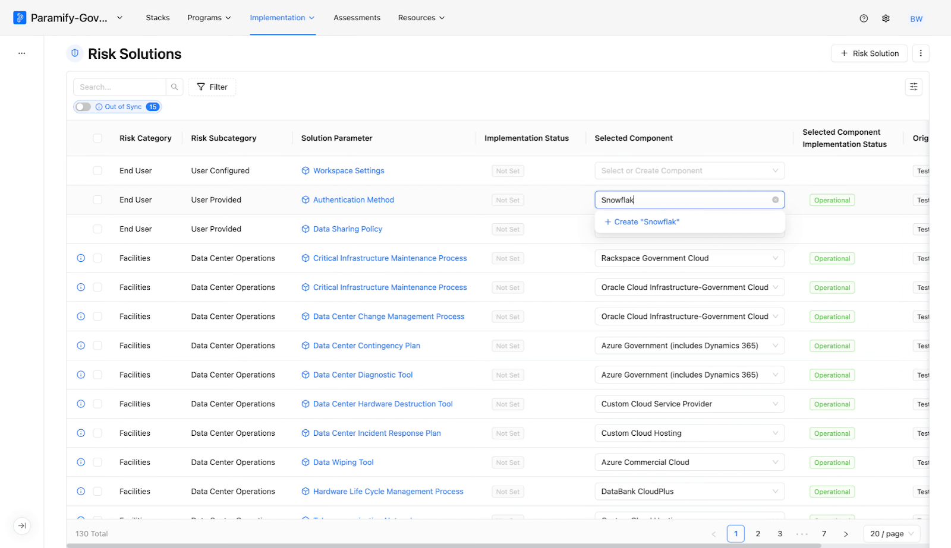Viewport: 951px width, 548px height.
Task: Open the BW user avatar
Action: (917, 18)
